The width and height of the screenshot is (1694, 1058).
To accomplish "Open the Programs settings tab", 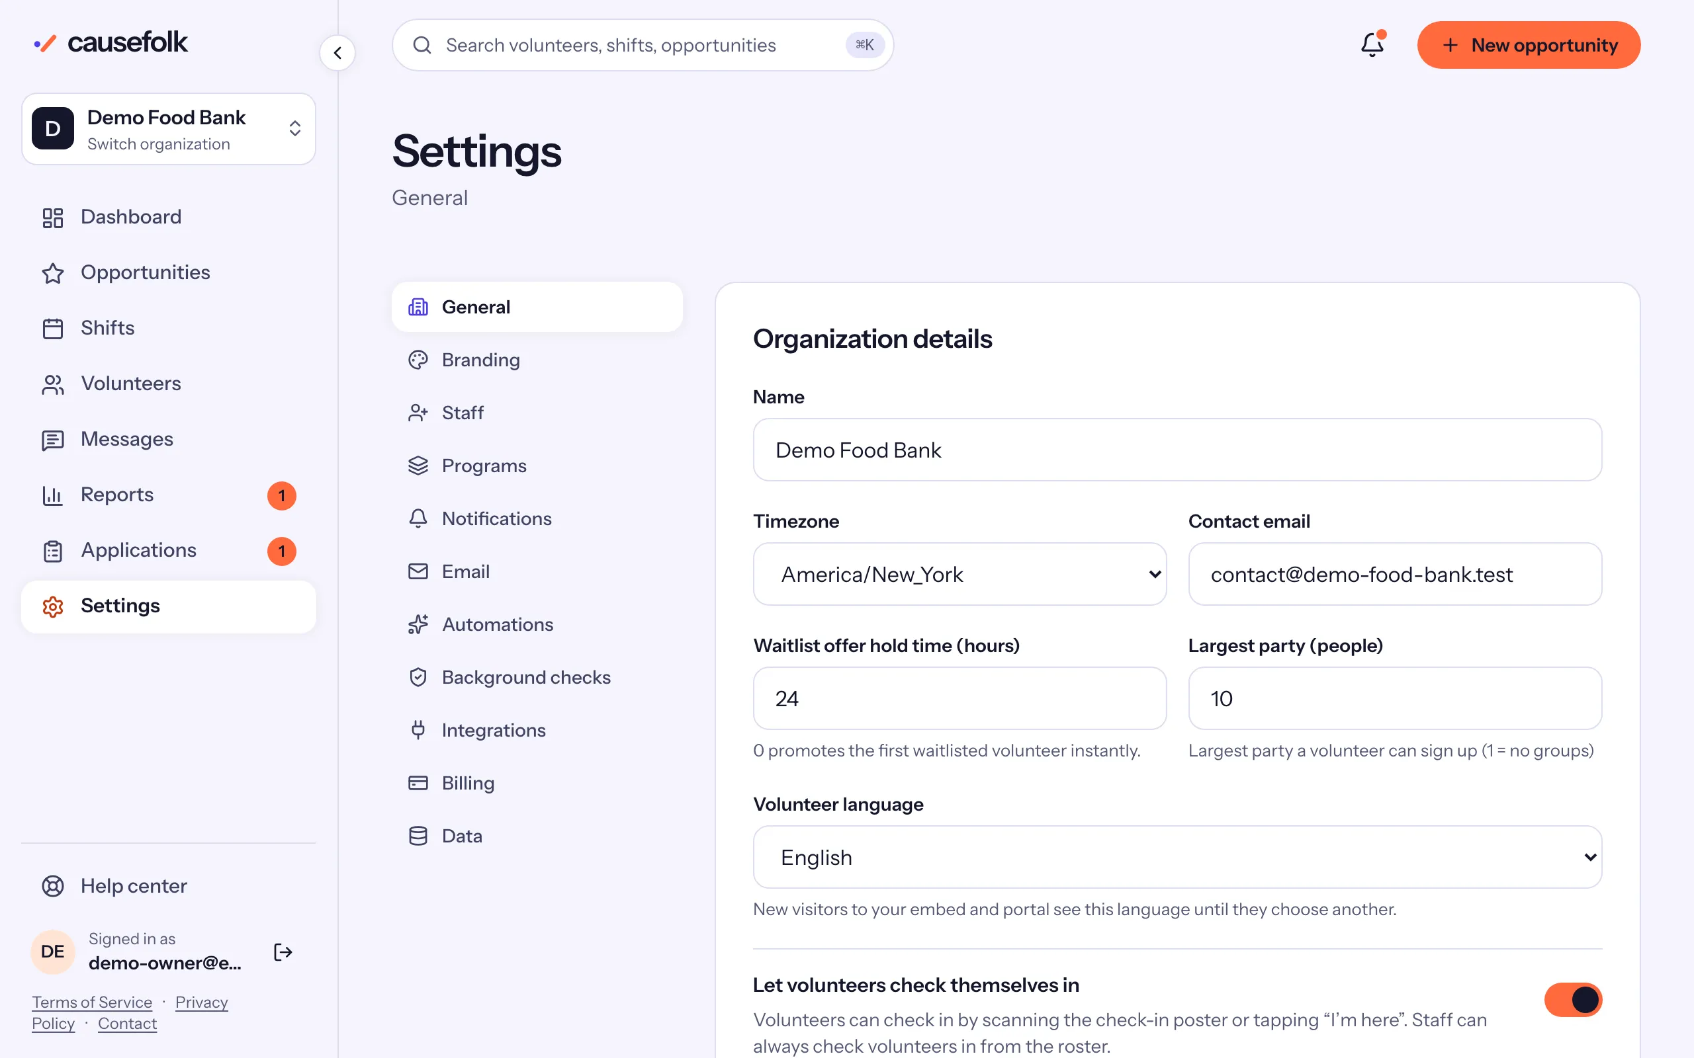I will coord(537,466).
